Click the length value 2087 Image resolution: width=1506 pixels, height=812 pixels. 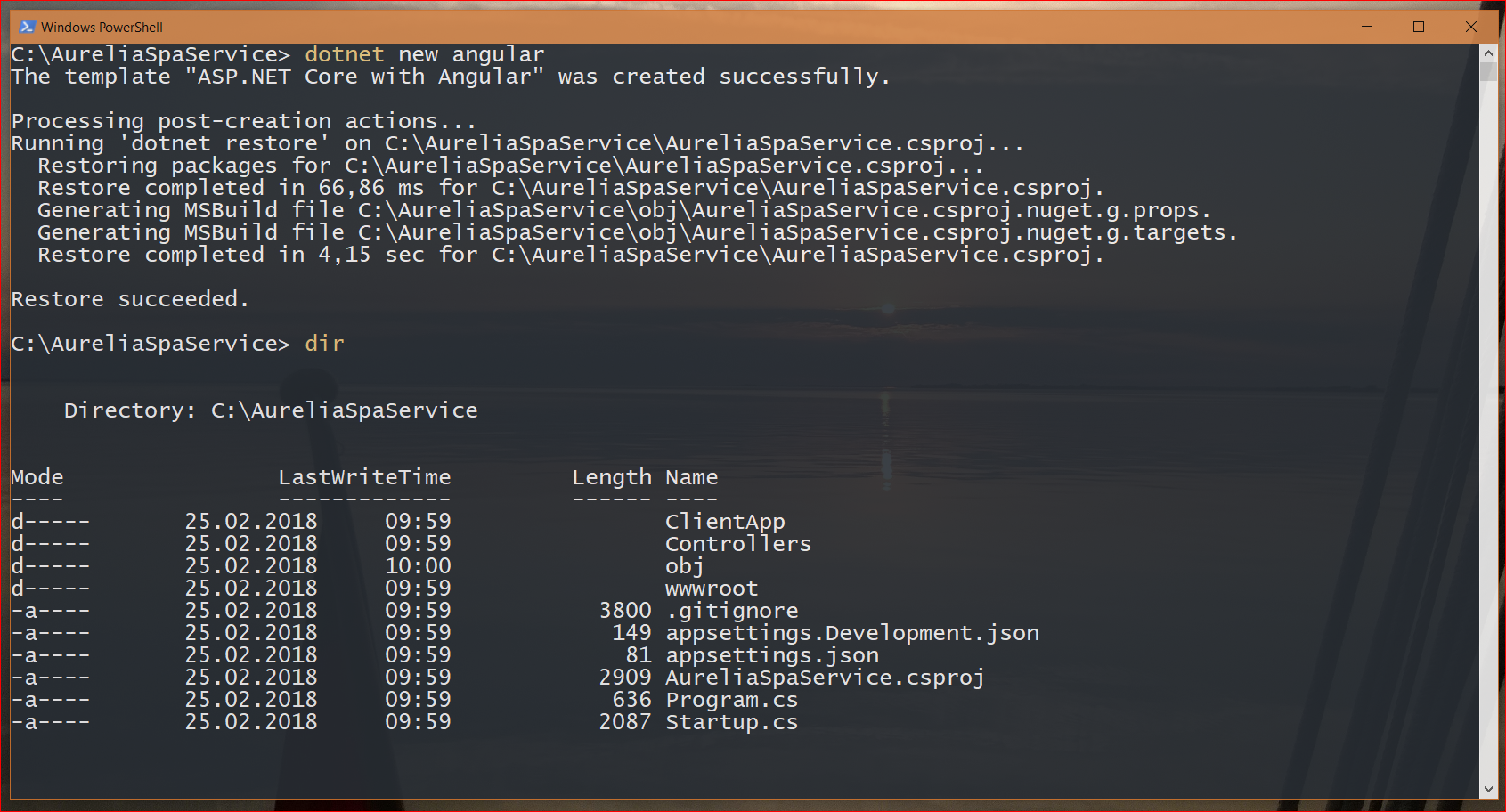click(625, 722)
